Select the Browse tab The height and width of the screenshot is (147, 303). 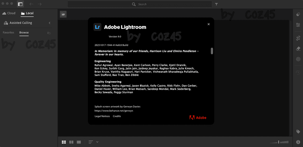(x=24, y=32)
